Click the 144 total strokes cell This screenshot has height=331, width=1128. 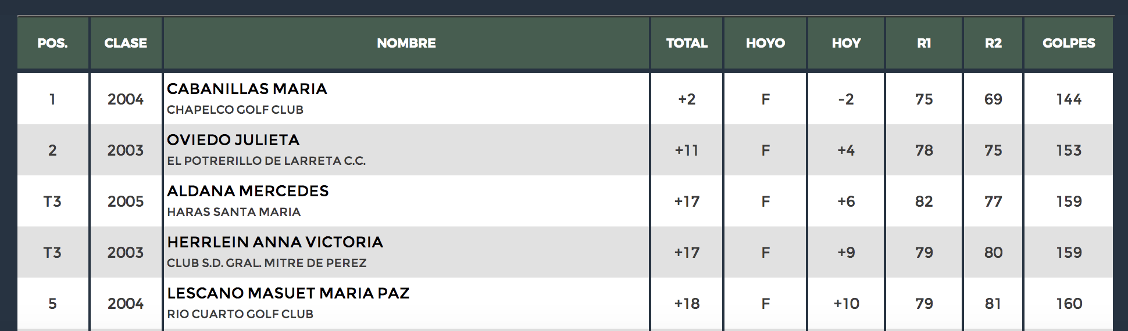coord(1069,99)
